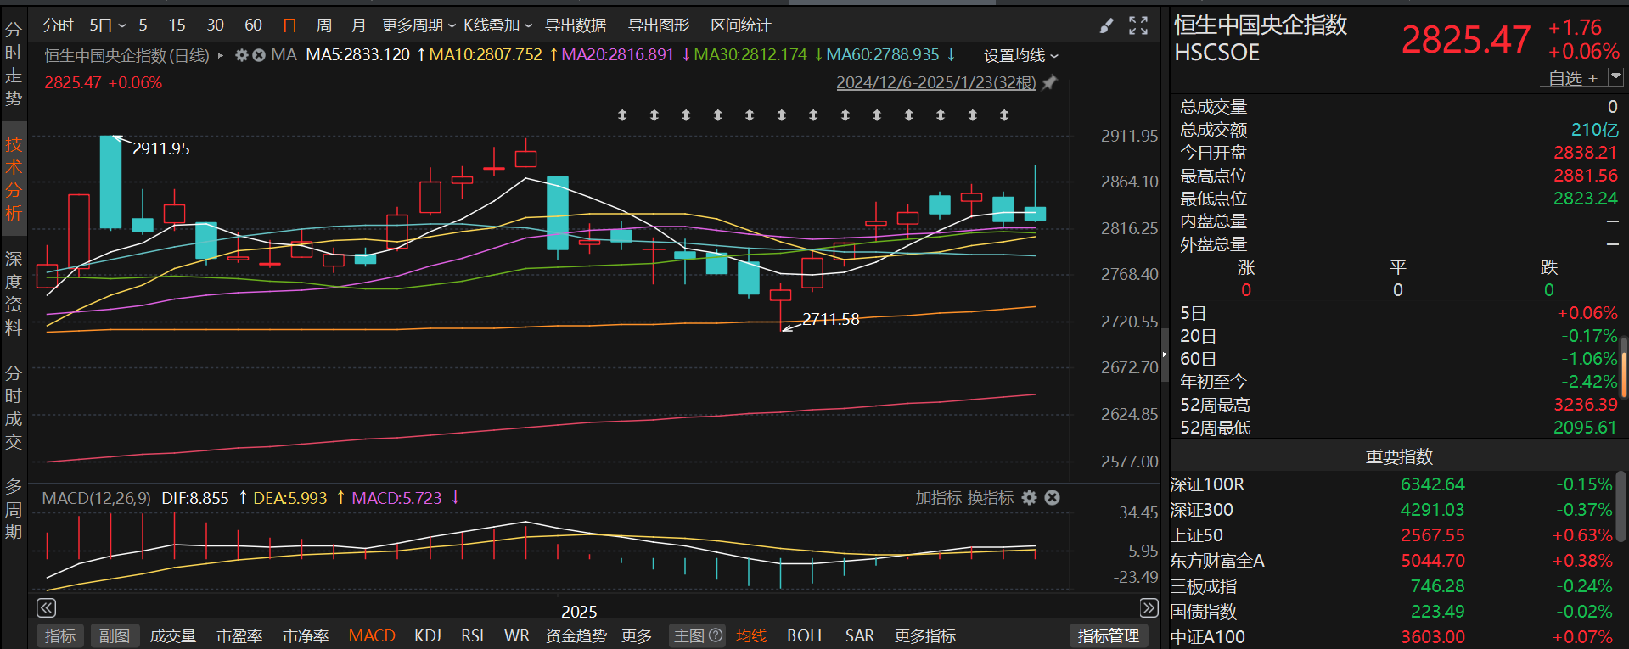Click 导出图形 to export chart image
Image resolution: width=1629 pixels, height=649 pixels.
click(659, 25)
